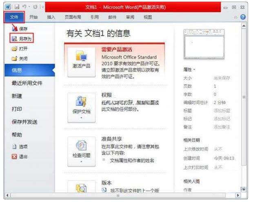Expand the 属性 properties dropdown
253x202 pixels.
tap(189, 70)
